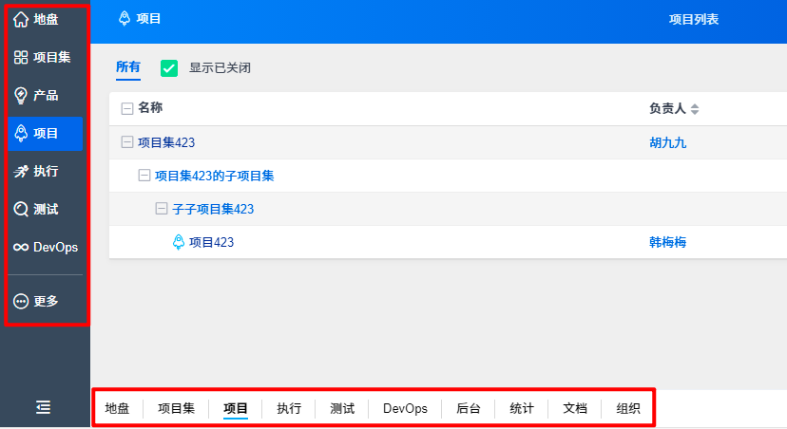Collapse all rows via 名称 header toggle
The height and width of the screenshot is (429, 787).
[127, 108]
